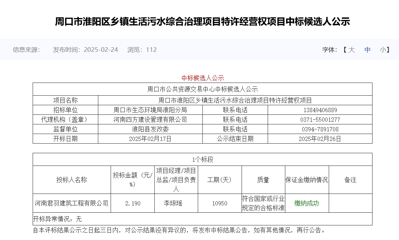Click the 淮阳县发改委 supervision unit cell
Image resolution: width=399 pixels, height=240 pixels.
(x=151, y=129)
